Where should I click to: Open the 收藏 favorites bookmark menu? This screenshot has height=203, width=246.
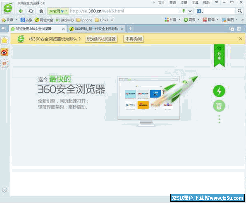point(9,20)
